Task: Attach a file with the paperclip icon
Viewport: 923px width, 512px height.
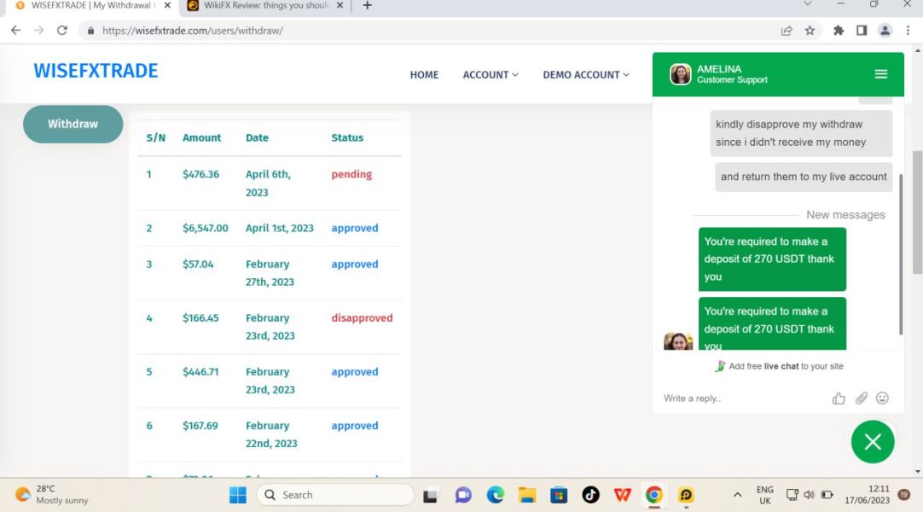Action: point(862,399)
